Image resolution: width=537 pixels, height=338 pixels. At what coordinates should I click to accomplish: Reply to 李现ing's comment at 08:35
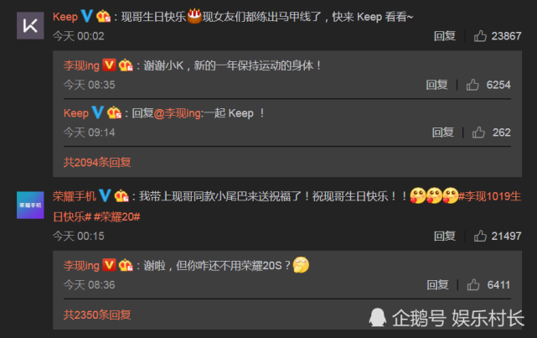(436, 85)
